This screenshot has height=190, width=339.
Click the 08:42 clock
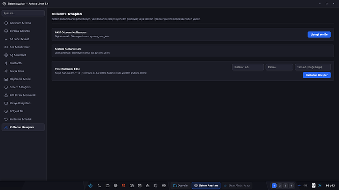tap(330, 186)
